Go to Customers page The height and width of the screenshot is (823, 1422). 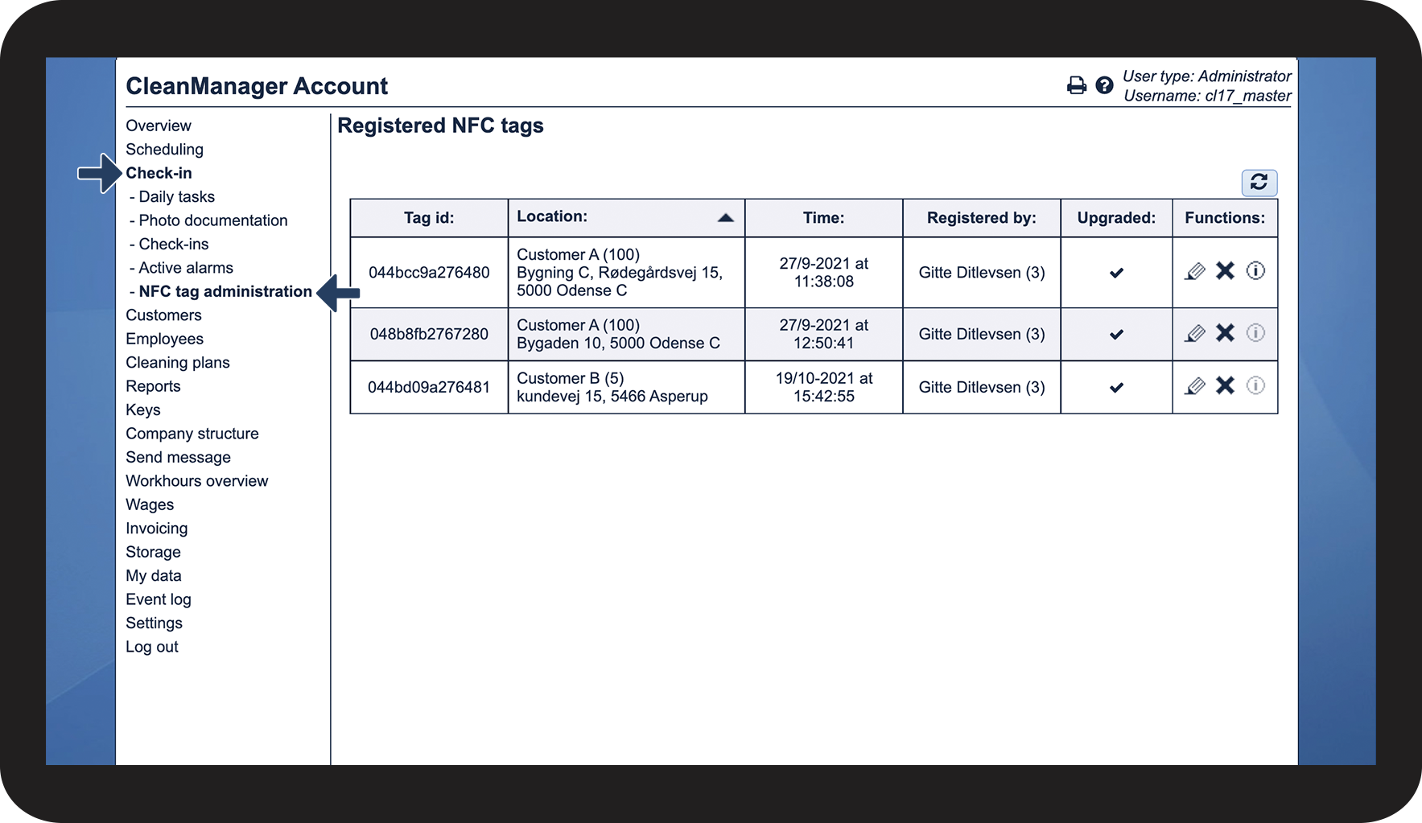point(163,315)
